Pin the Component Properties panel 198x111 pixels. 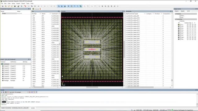(x=29, y=9)
